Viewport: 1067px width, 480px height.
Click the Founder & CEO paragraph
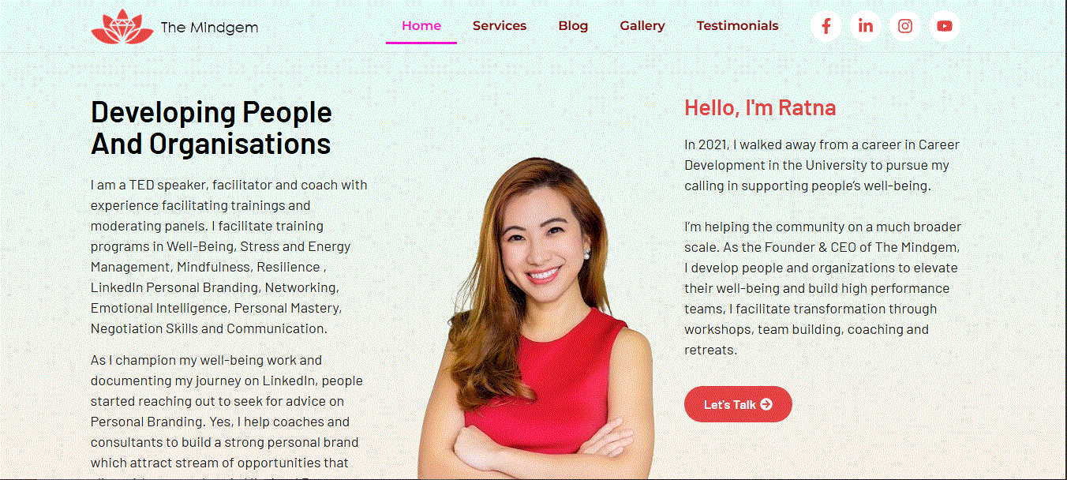(x=822, y=288)
